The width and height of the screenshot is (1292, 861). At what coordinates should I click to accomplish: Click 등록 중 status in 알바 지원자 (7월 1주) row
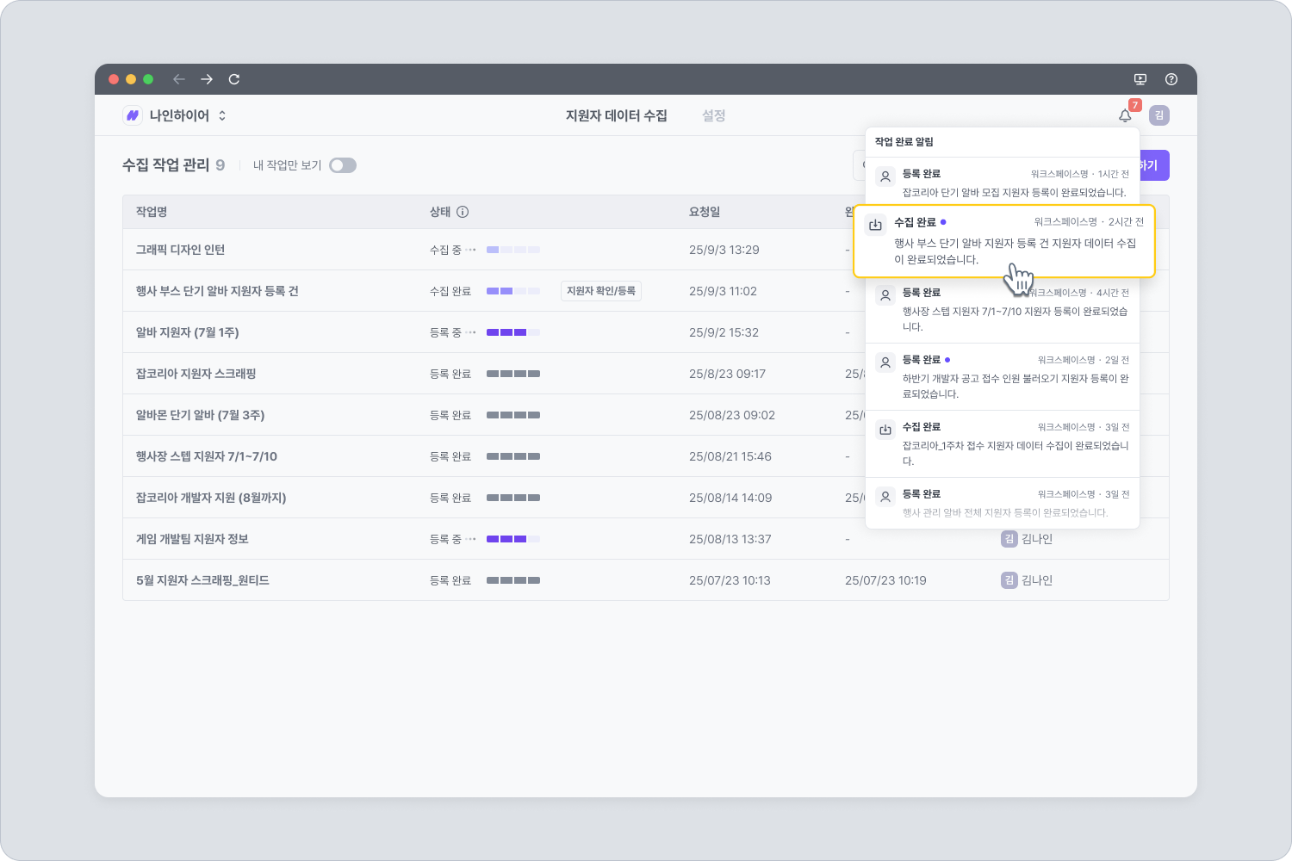pos(445,332)
